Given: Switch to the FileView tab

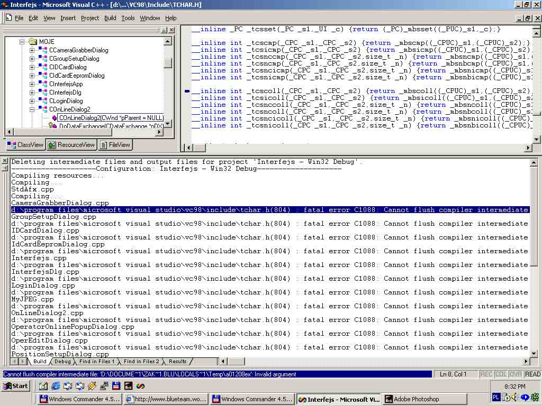Looking at the screenshot, I should [115, 145].
